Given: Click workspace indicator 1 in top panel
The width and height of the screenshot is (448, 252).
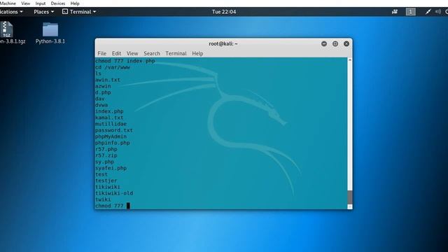Looking at the screenshot, I should tap(411, 12).
